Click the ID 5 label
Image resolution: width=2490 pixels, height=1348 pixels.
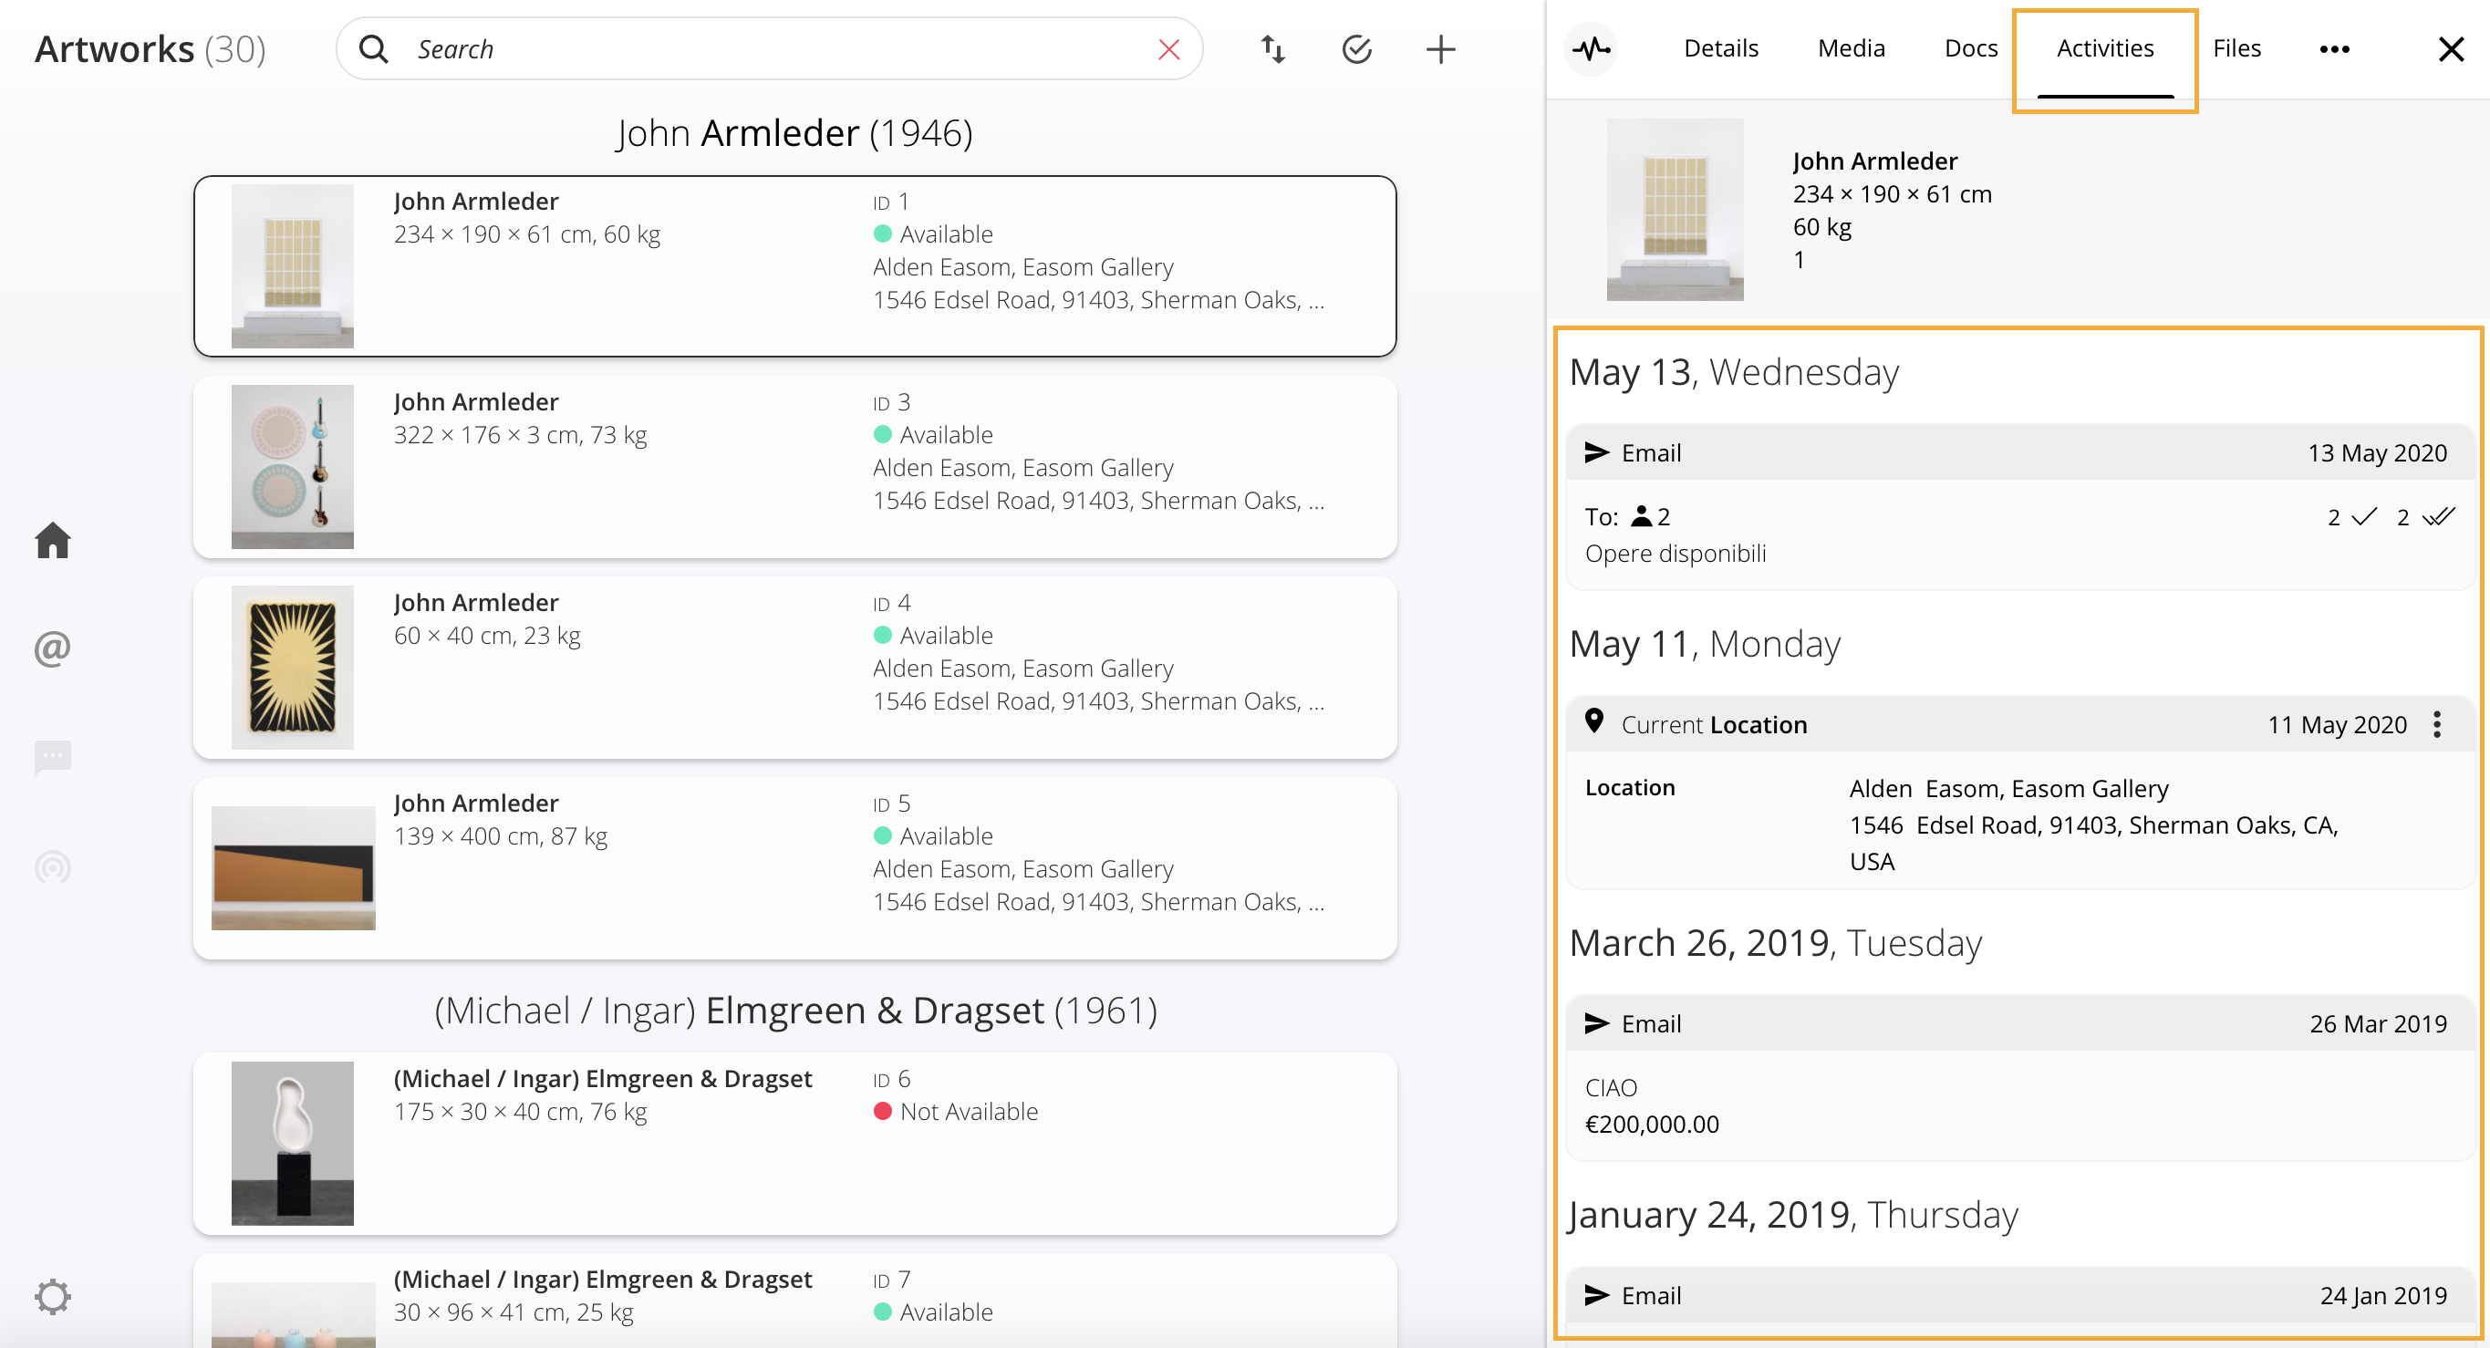pos(891,803)
